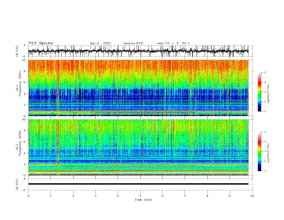Click the "-7" label on ch.1 color scale
Image resolution: width=284 pixels, height=220 pixels.
coord(264,111)
